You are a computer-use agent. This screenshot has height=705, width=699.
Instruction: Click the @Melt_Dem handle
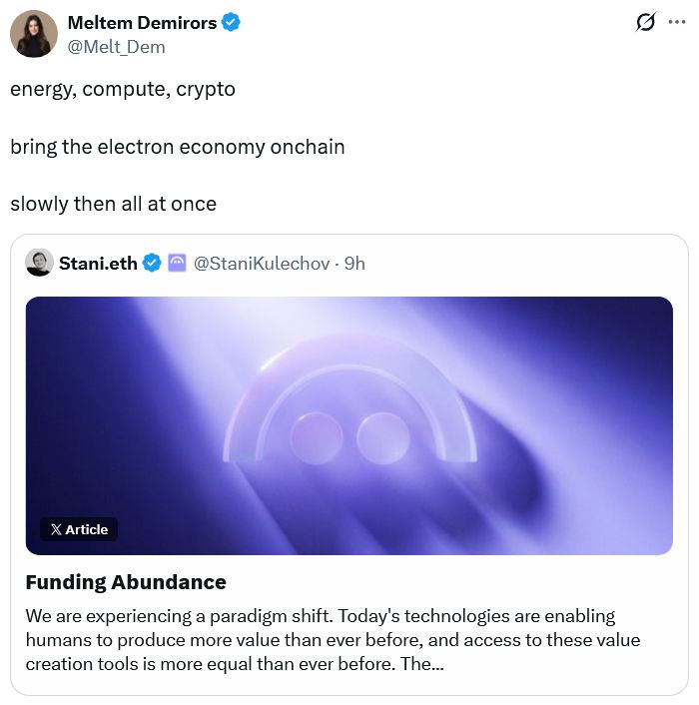116,47
